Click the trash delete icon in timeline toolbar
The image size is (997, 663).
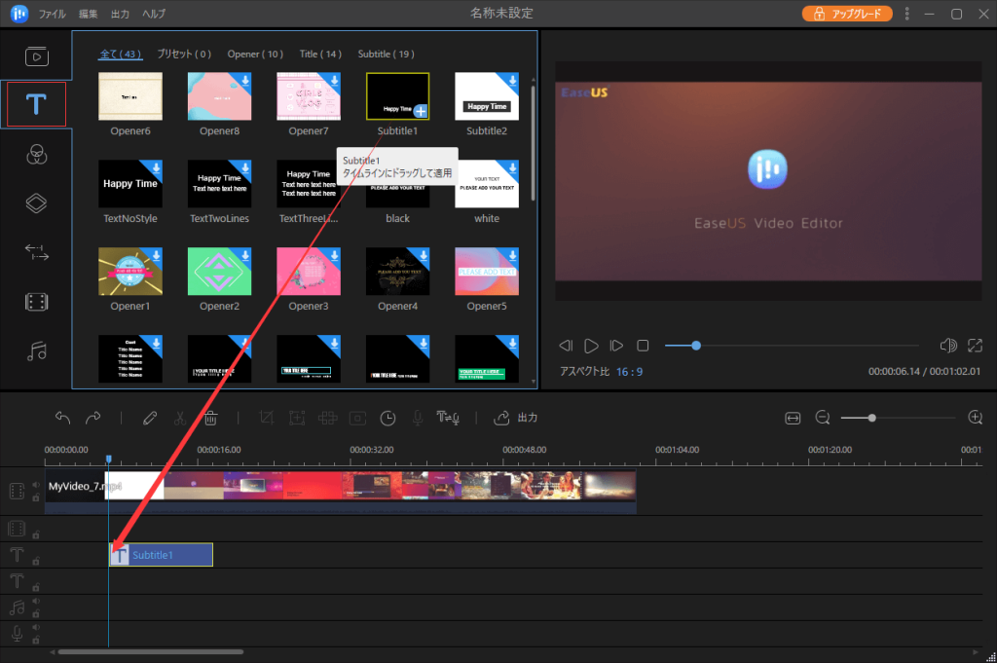pos(210,418)
